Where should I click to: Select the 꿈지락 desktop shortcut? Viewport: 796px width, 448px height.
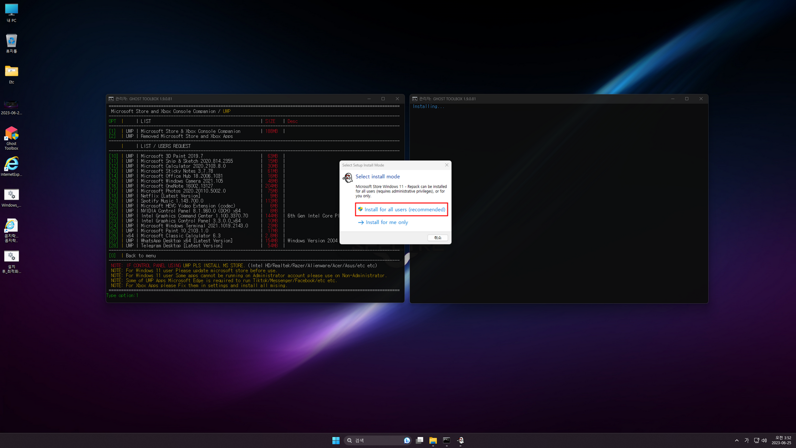(11, 231)
